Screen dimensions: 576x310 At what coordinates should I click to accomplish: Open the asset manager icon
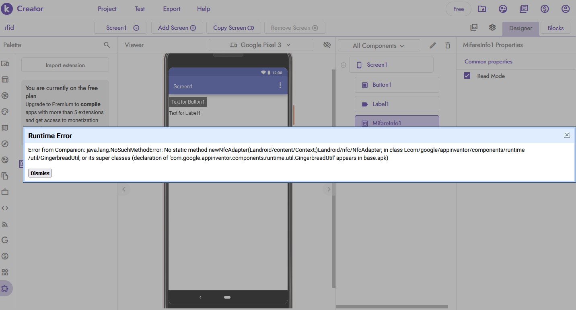[x=474, y=27]
